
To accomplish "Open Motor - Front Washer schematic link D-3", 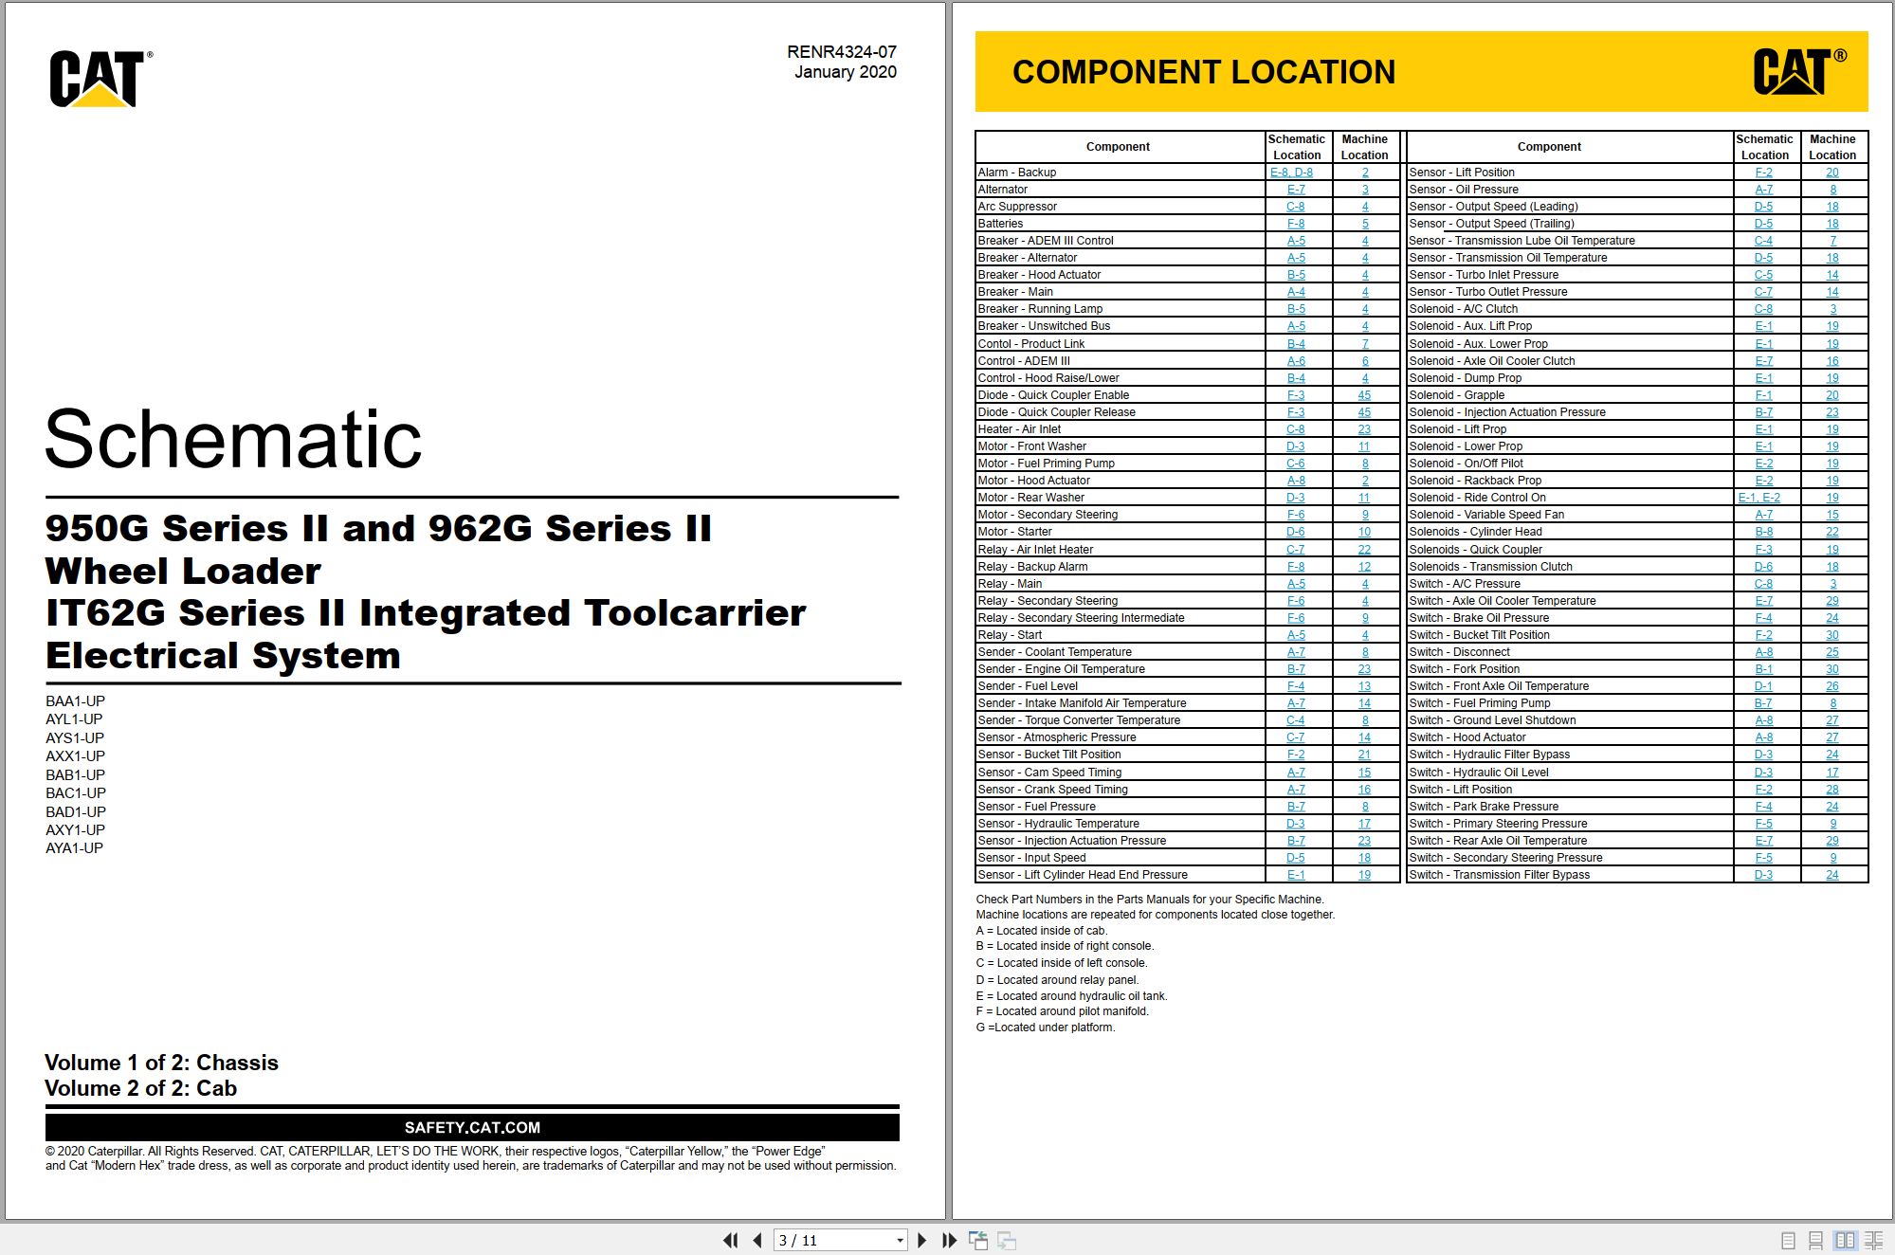I will [x=1296, y=446].
